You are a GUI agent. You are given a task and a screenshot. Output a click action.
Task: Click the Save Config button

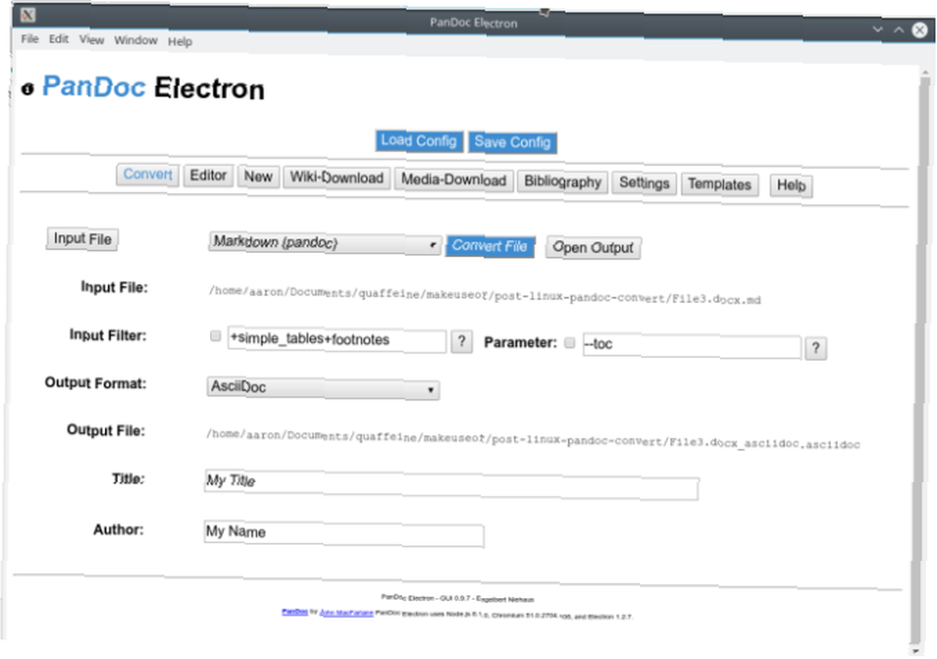pyautogui.click(x=513, y=142)
